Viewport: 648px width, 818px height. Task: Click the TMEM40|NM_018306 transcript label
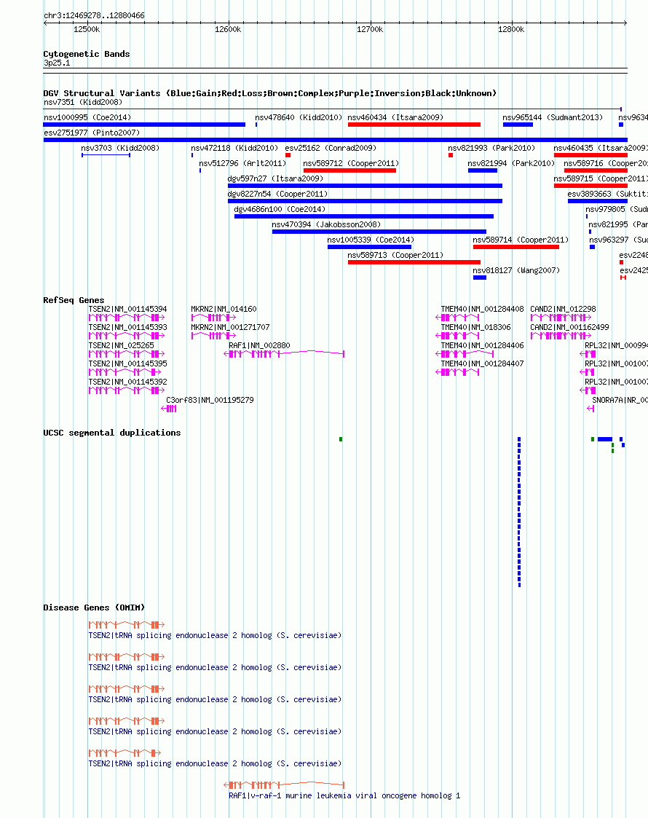pos(476,327)
